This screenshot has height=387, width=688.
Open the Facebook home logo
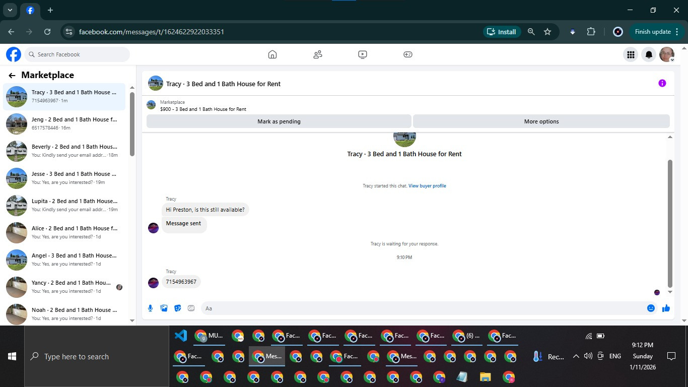pyautogui.click(x=14, y=54)
